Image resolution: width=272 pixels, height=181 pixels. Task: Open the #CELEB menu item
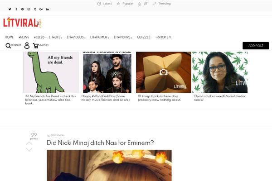tap(39, 37)
